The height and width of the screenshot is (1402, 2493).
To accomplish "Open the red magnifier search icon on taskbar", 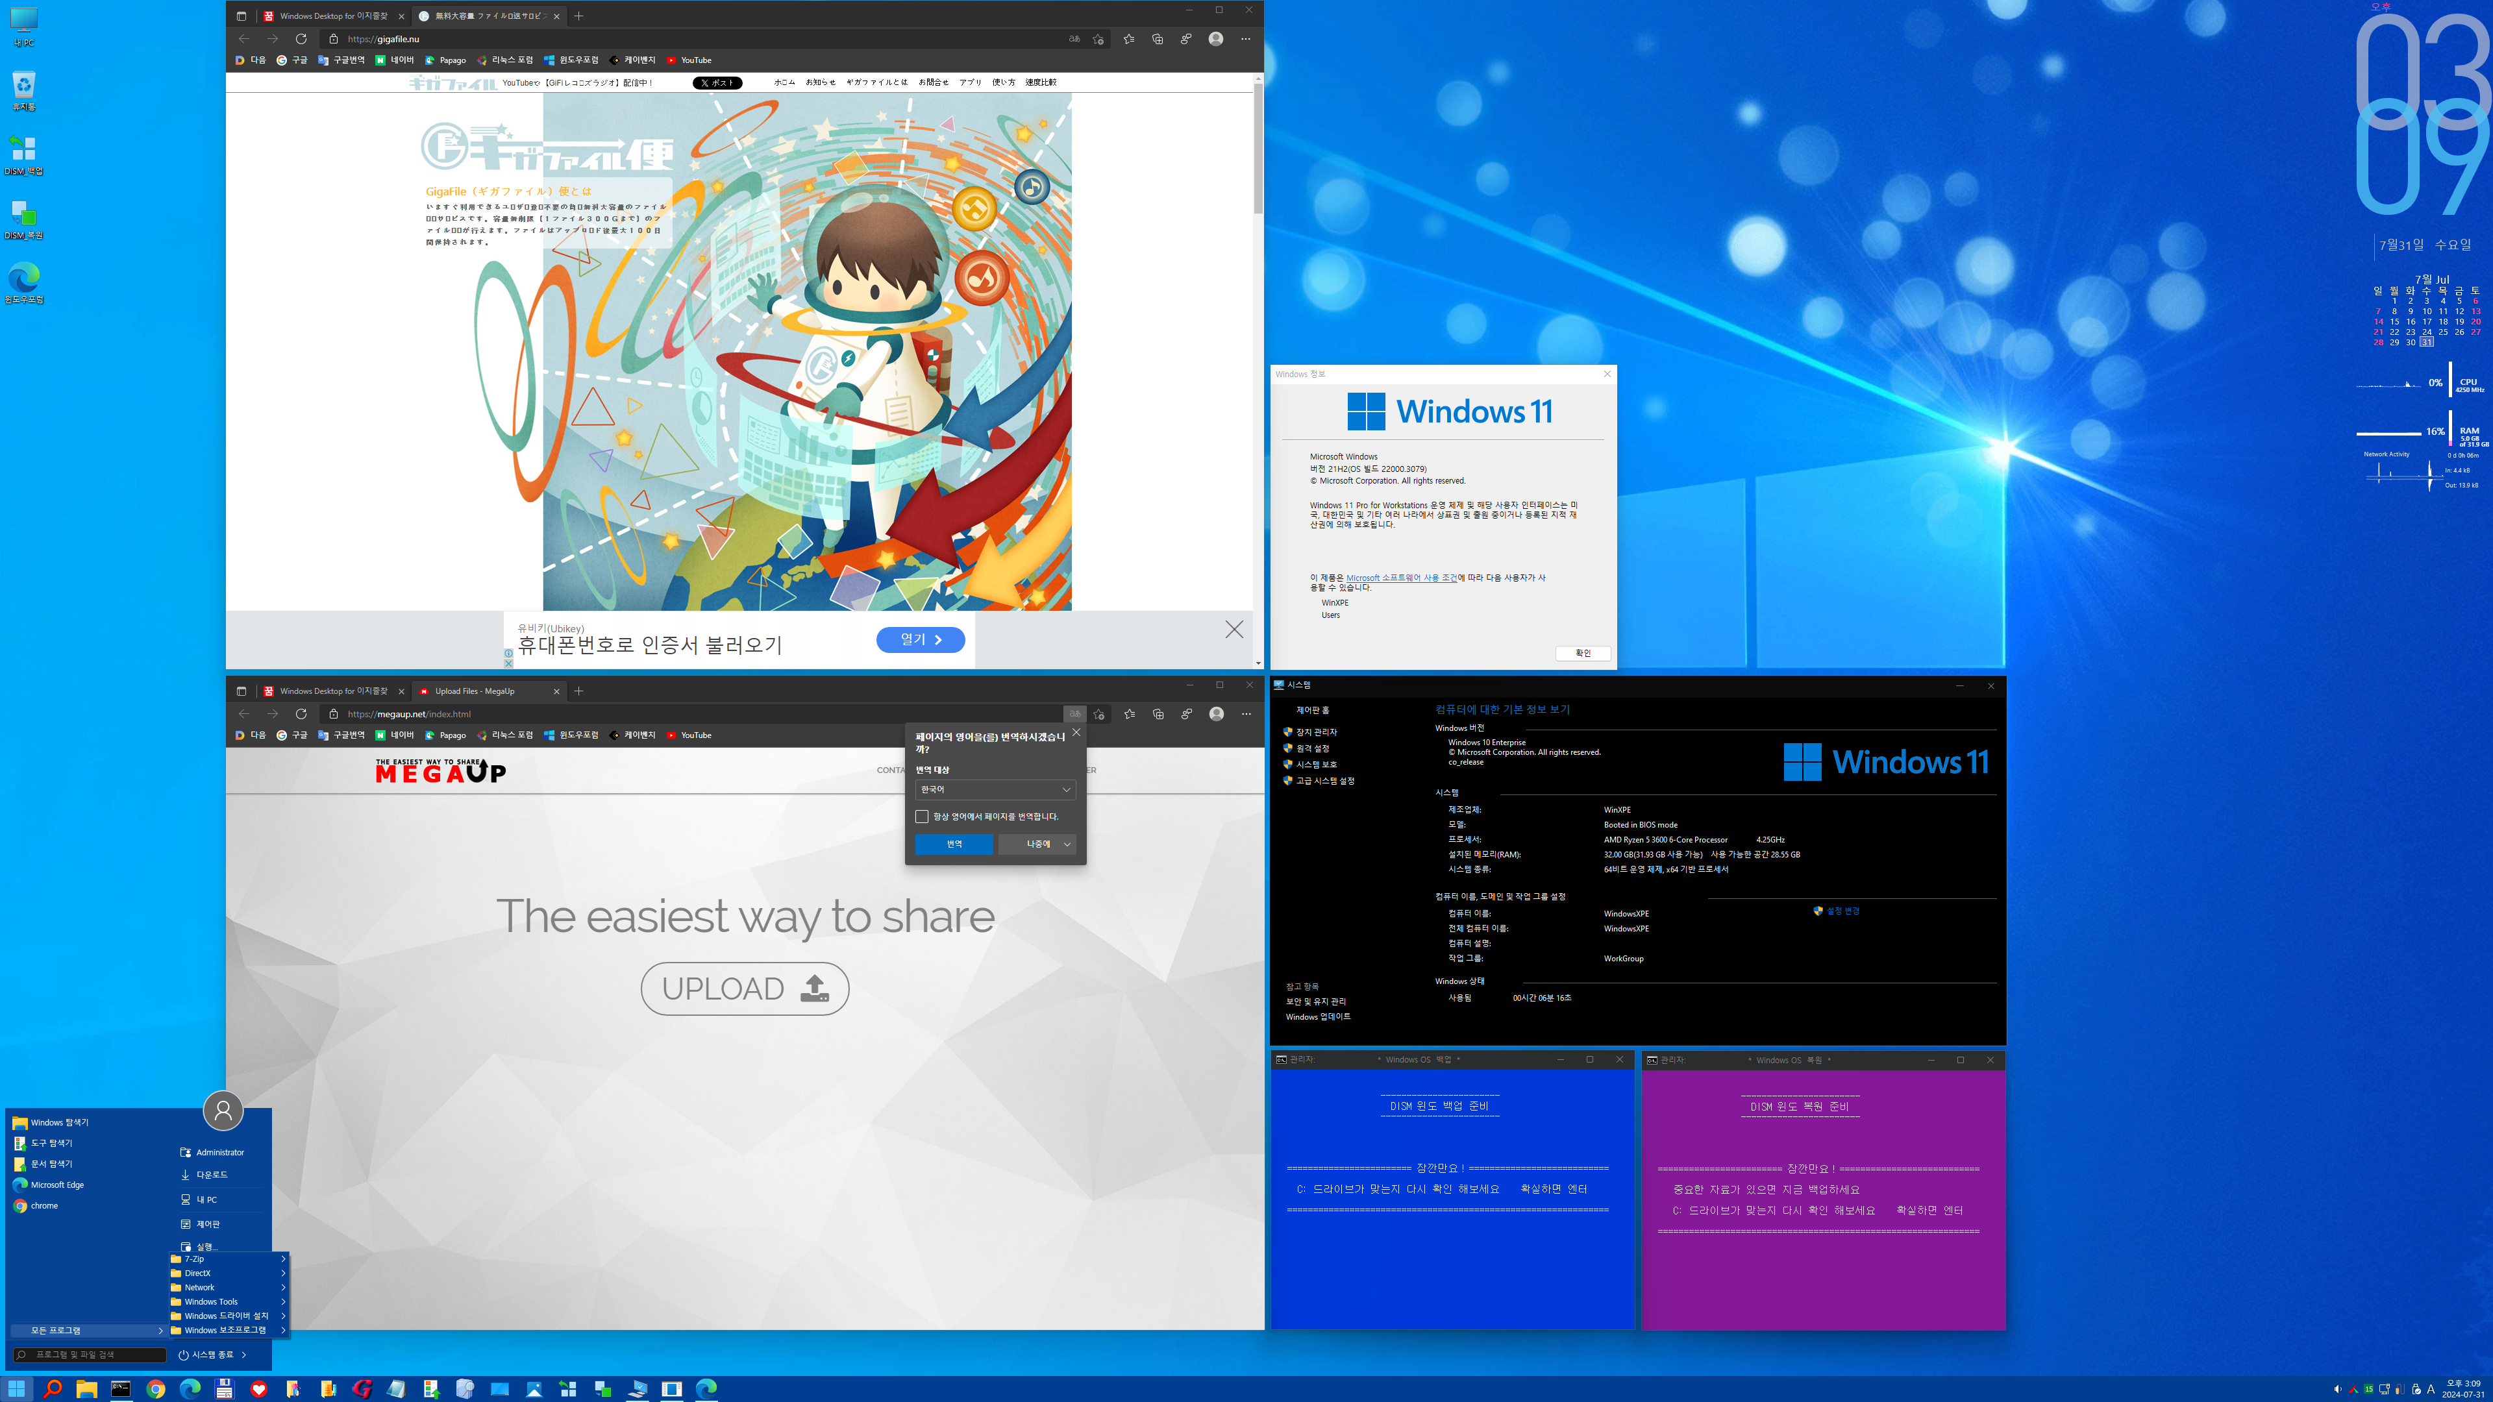I will click(52, 1388).
